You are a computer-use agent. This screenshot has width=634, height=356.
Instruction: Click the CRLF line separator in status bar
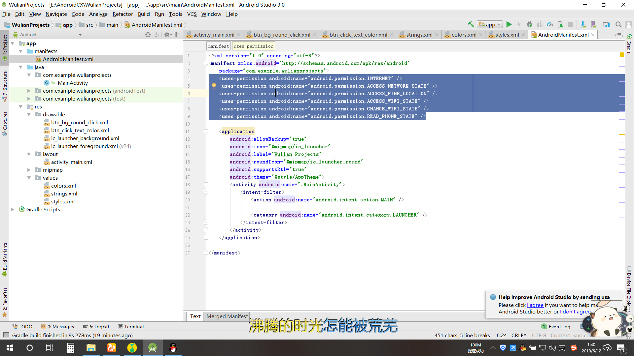[519, 335]
